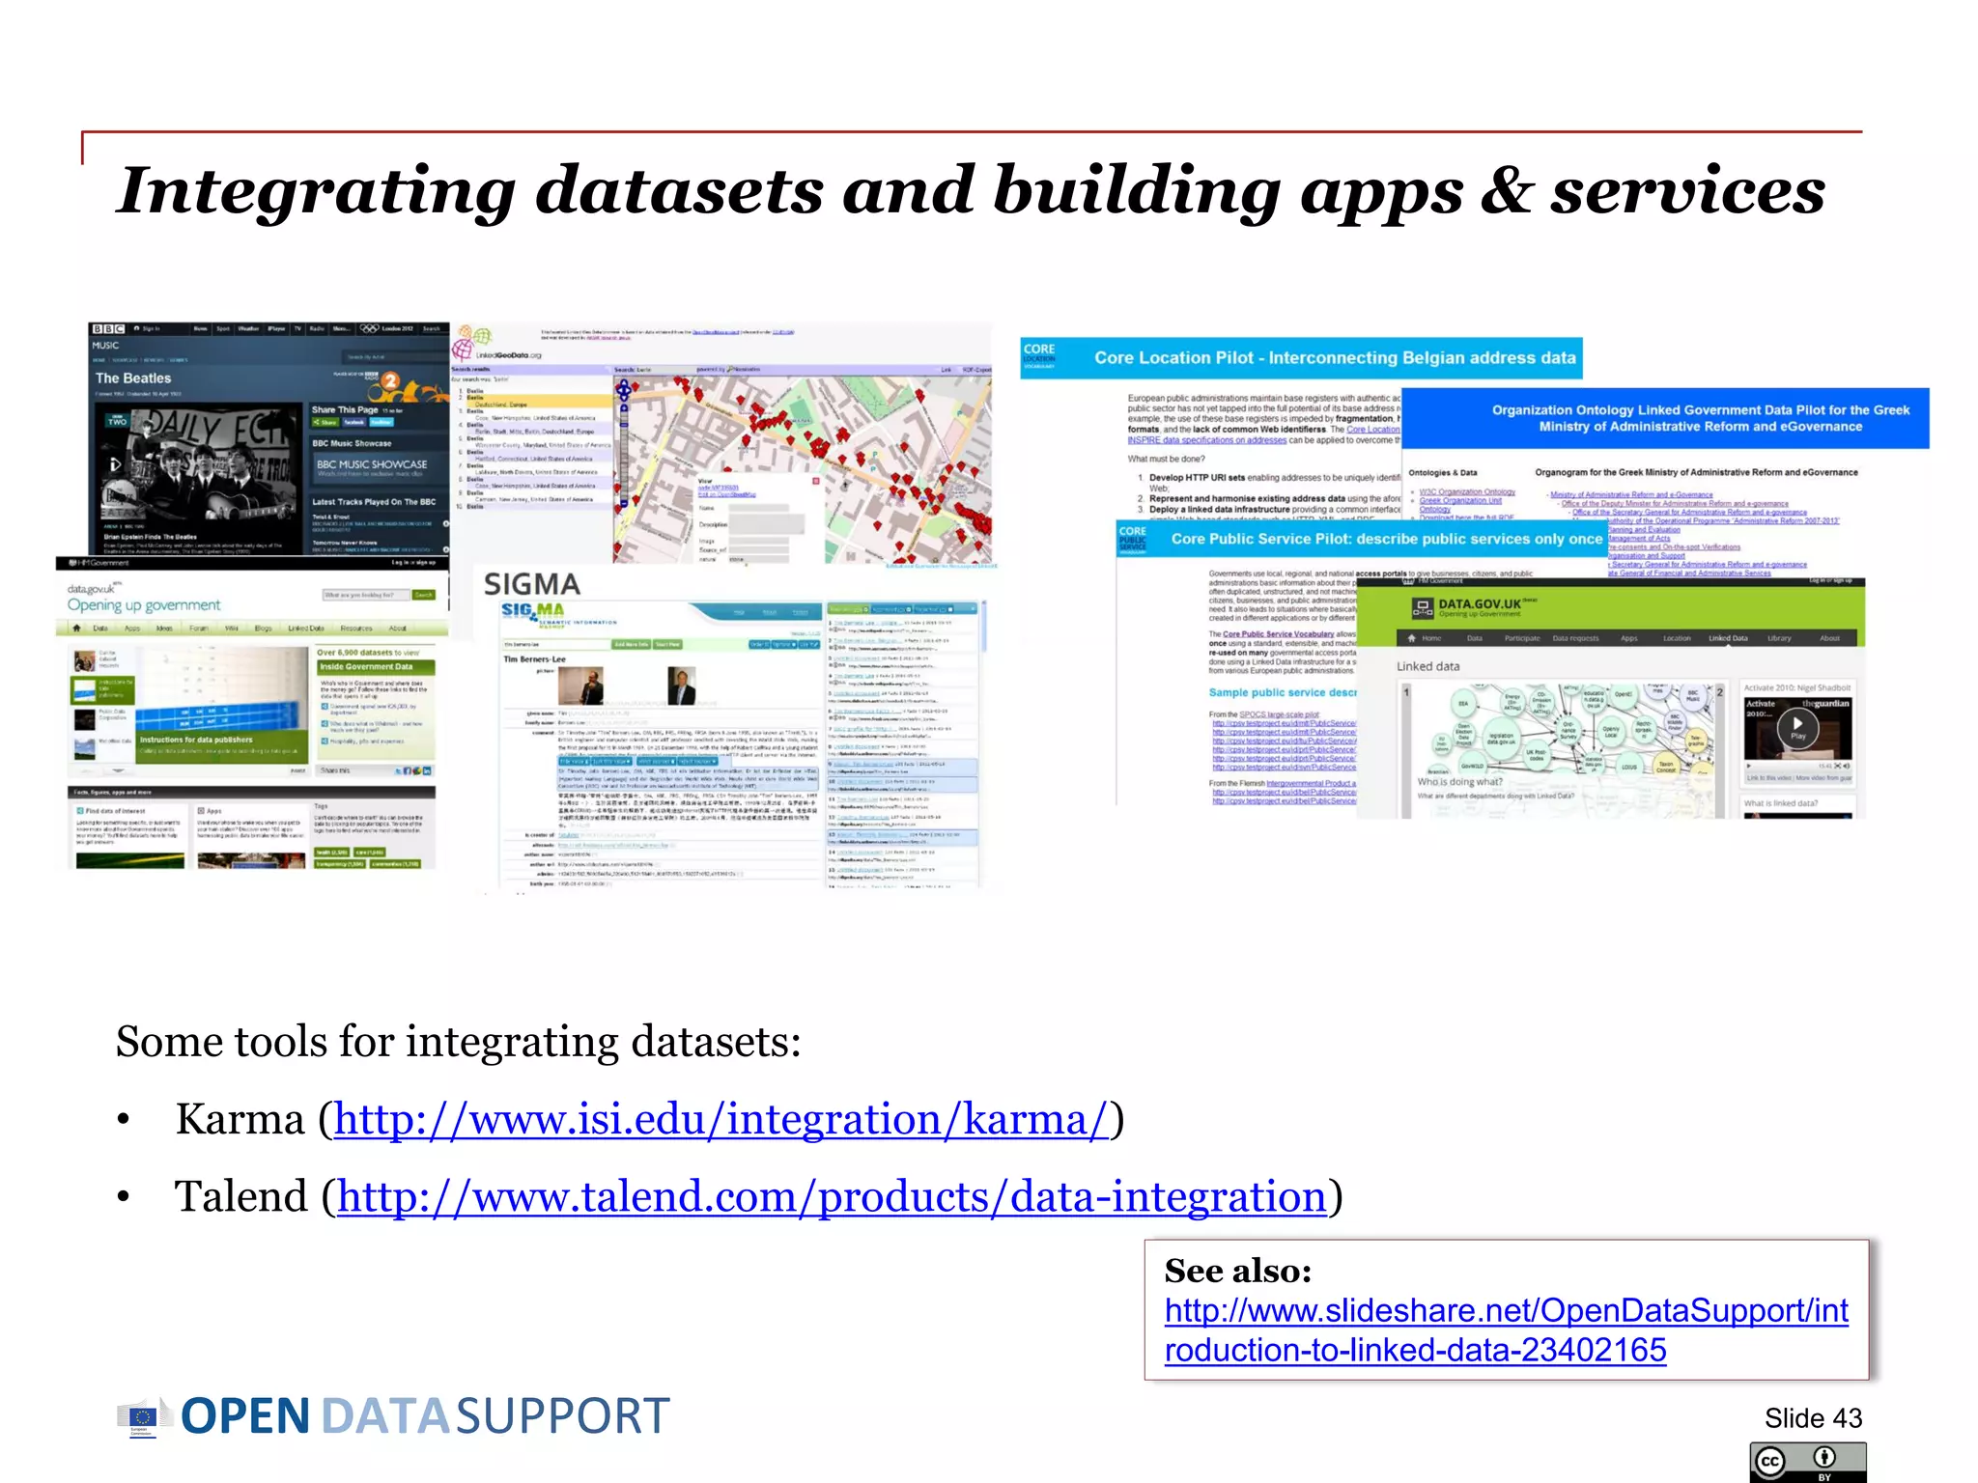Select the Linked Data tab on DATA.GOV.UK
The width and height of the screenshot is (1978, 1483).
point(1728,638)
